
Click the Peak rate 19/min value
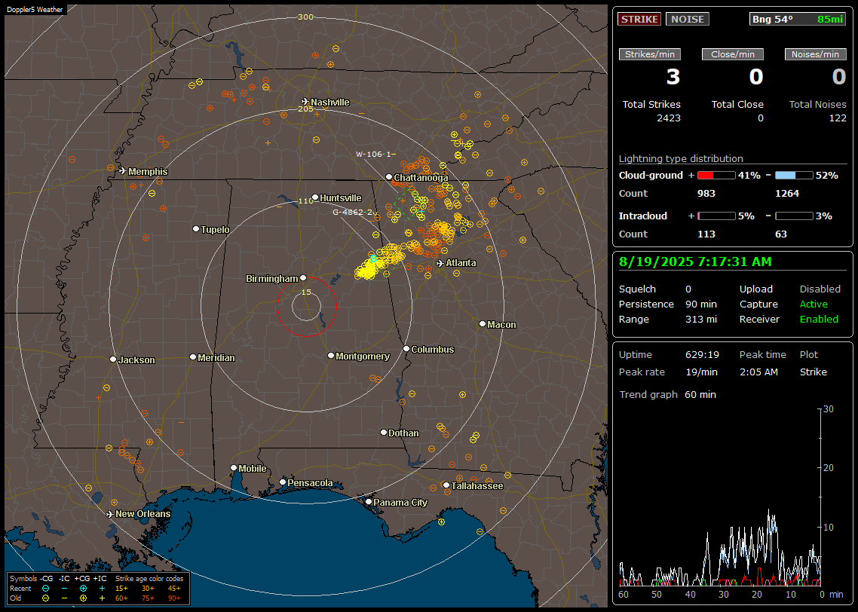pyautogui.click(x=702, y=372)
